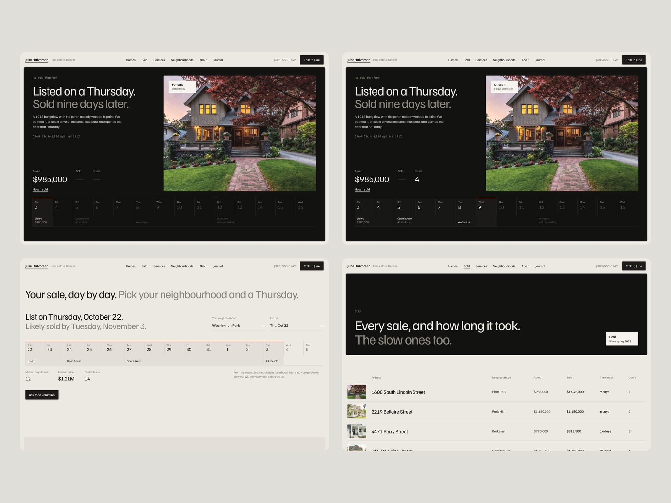The height and width of the screenshot is (503, 671).
Task: Select 'Tue 8 4 offers in' day on the 'Offers in' timeline
Action: (x=466, y=212)
